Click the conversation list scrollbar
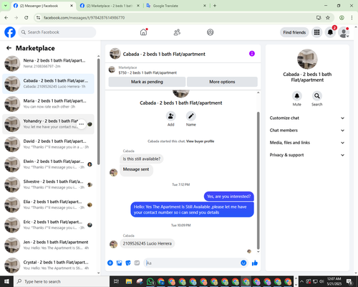The image size is (358, 287). pyautogui.click(x=98, y=111)
